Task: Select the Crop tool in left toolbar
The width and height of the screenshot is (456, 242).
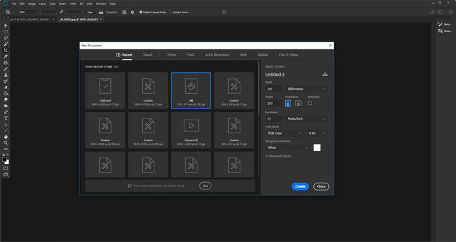Action: [5, 50]
